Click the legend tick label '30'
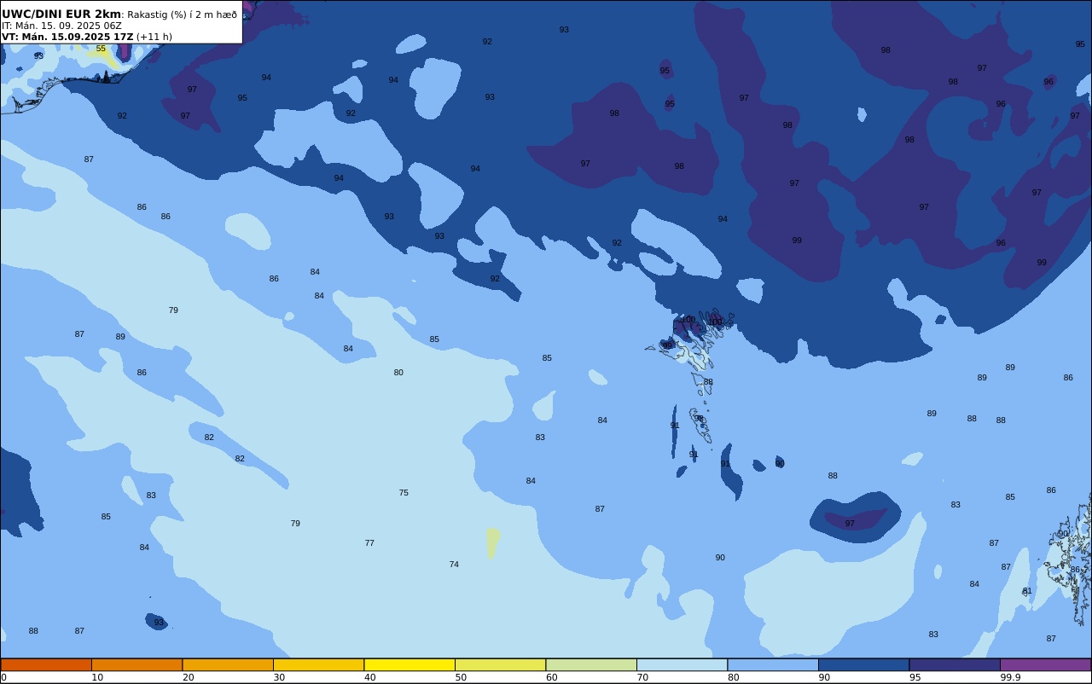Image resolution: width=1092 pixels, height=684 pixels. [x=279, y=677]
